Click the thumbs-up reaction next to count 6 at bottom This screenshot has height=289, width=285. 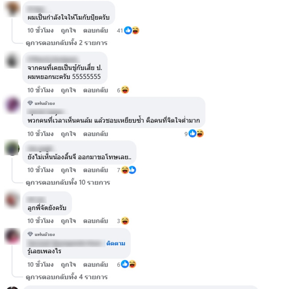click(125, 264)
